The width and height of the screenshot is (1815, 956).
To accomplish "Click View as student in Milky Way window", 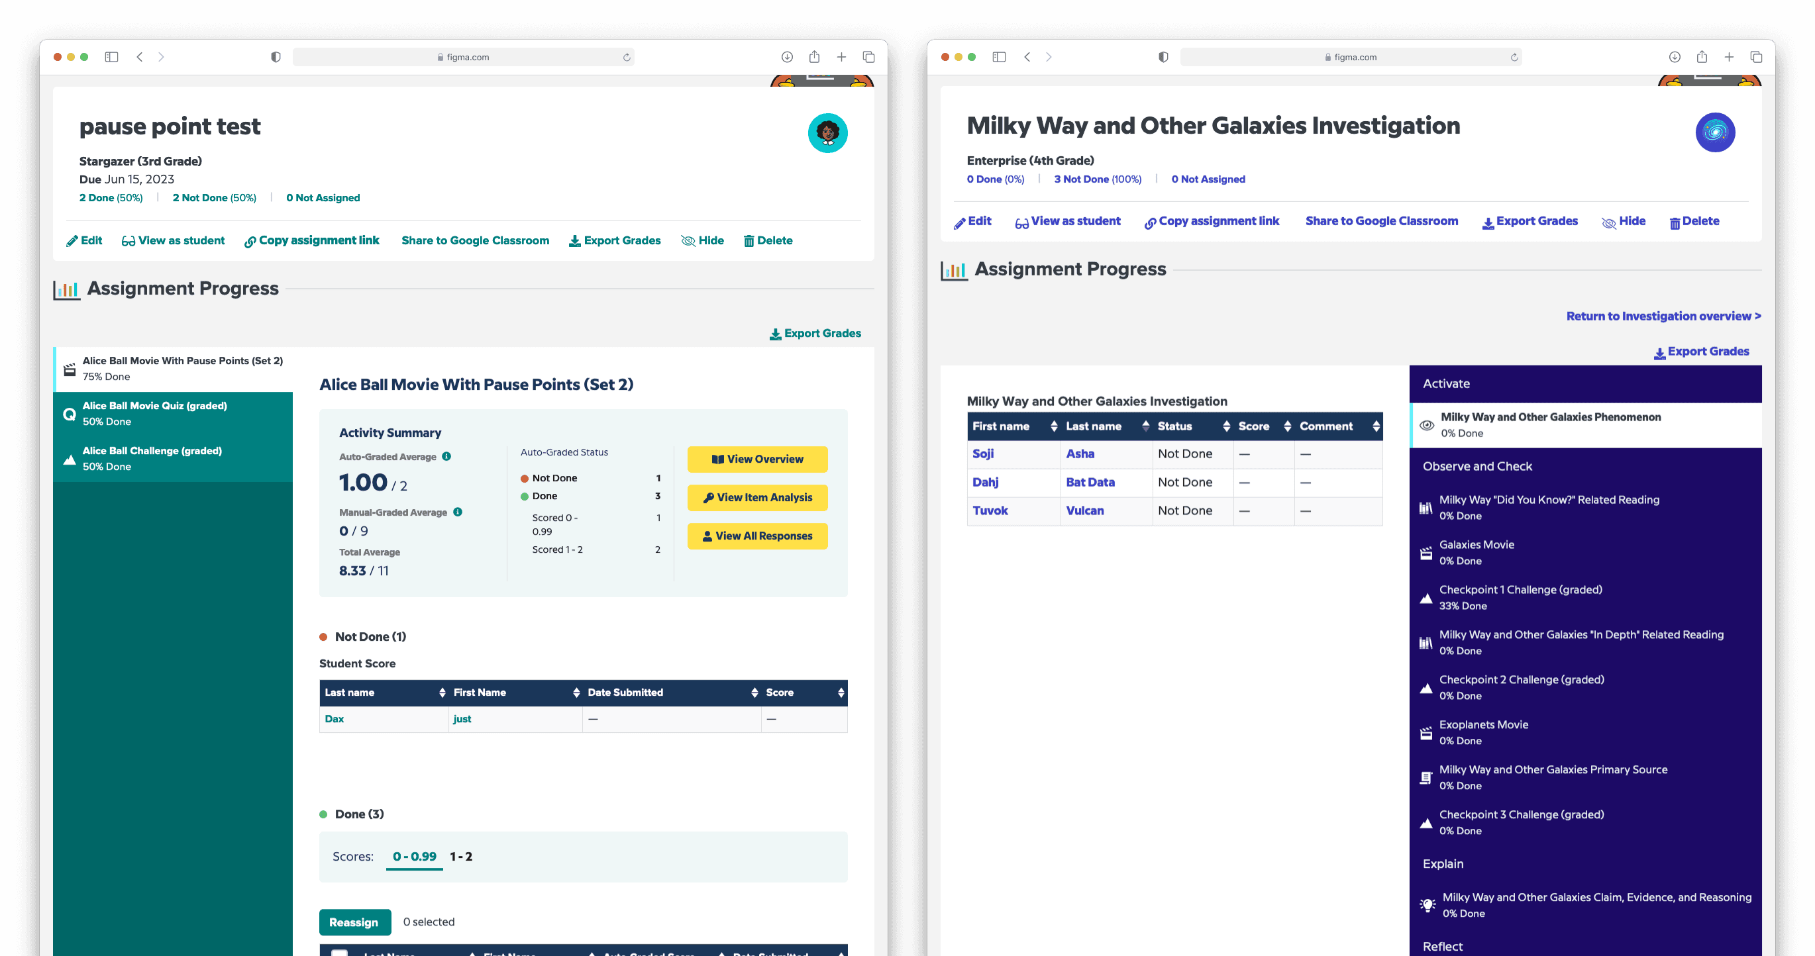I will [x=1068, y=222].
